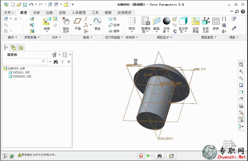Toggle the model tree filter funnel
The width and height of the screenshot is (248, 161).
coord(62,62)
